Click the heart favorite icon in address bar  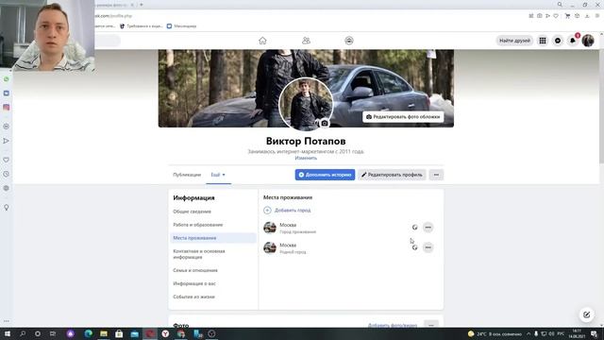556,16
